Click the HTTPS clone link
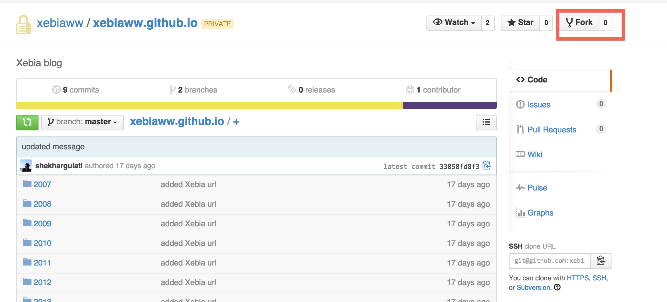The height and width of the screenshot is (302, 667). tap(577, 278)
